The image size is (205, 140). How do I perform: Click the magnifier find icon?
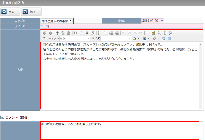(x=159, y=33)
